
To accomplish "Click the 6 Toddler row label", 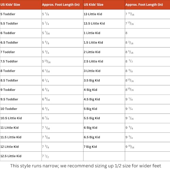I will [x=8, y=33].
